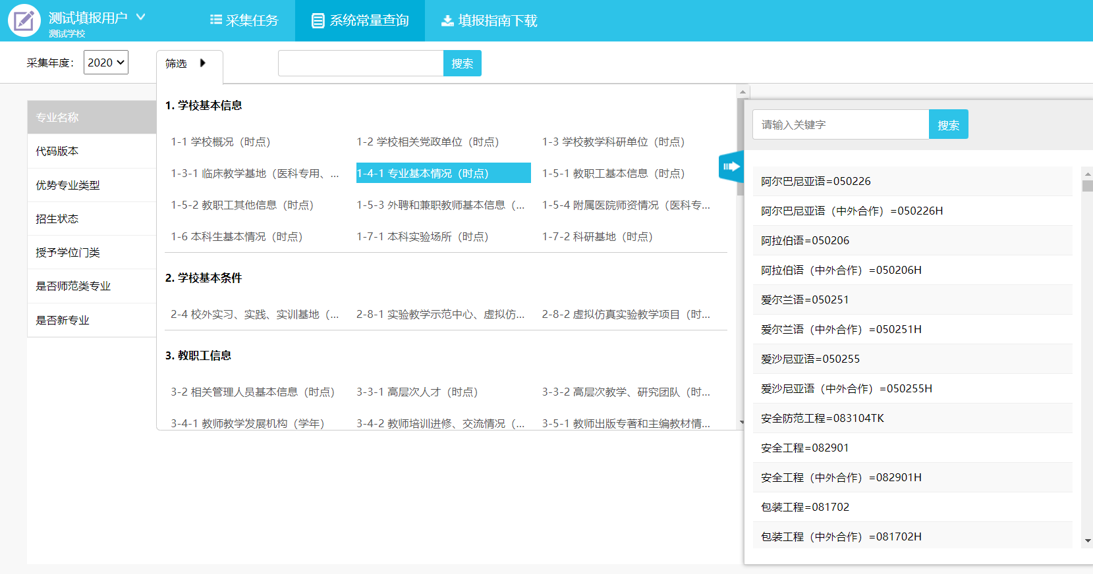The width and height of the screenshot is (1093, 574).
Task: Click 安全工程=082901 list entry
Action: 804,448
